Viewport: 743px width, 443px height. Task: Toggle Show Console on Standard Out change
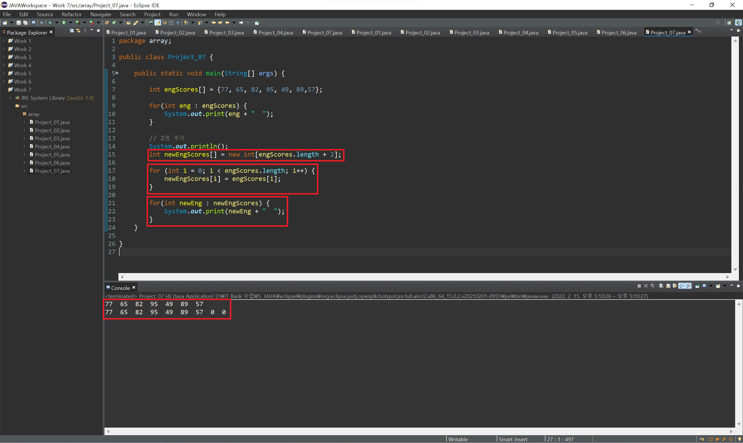pos(682,286)
